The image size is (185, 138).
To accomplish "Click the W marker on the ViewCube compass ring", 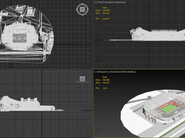I will pyautogui.click(x=77, y=9).
